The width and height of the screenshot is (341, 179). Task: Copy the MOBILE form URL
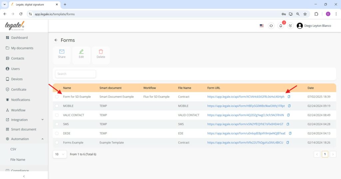tap(289, 106)
